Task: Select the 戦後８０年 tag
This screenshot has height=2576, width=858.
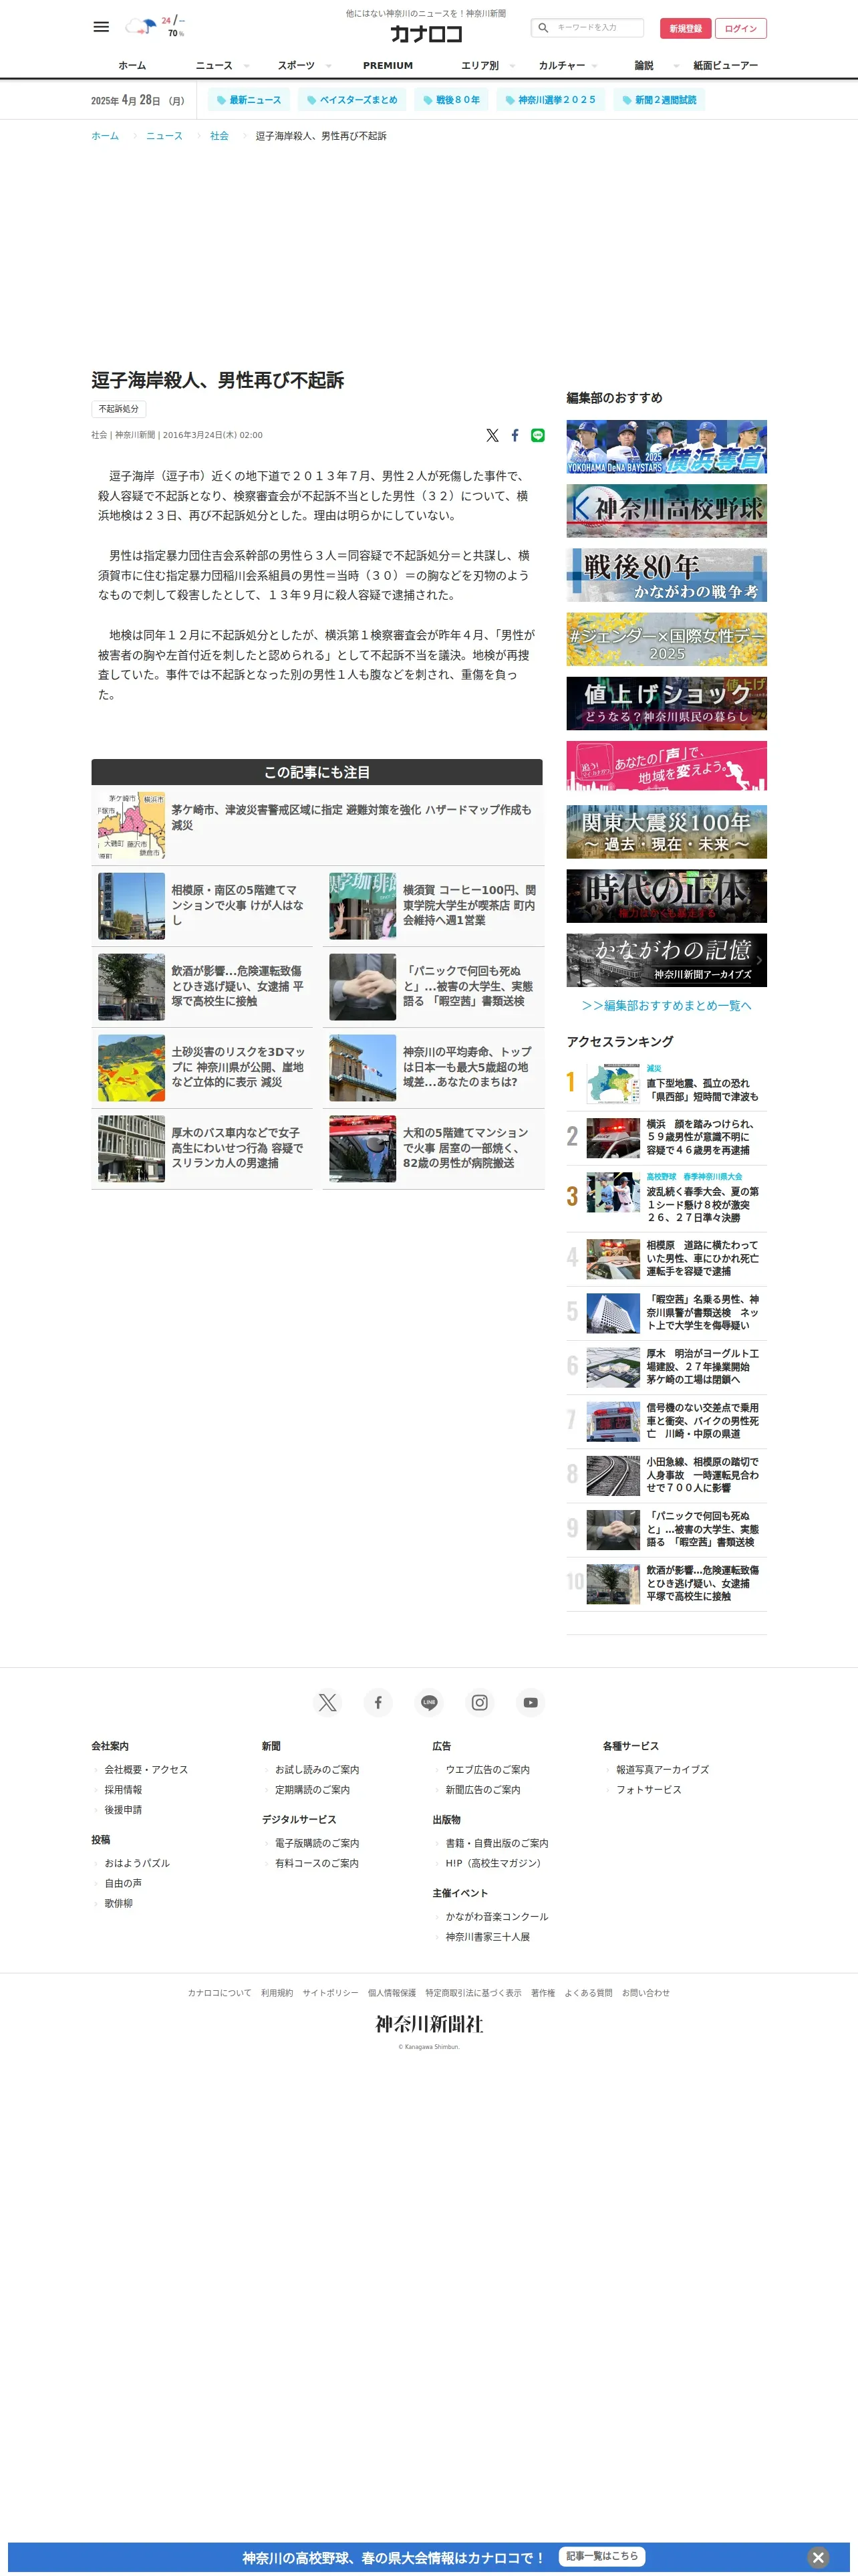Action: pos(452,100)
